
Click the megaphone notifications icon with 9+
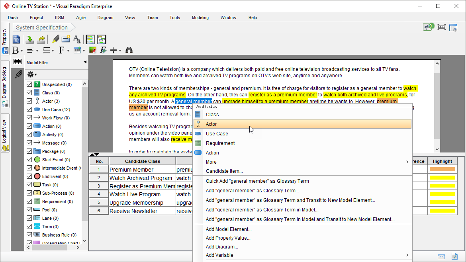coord(429,27)
